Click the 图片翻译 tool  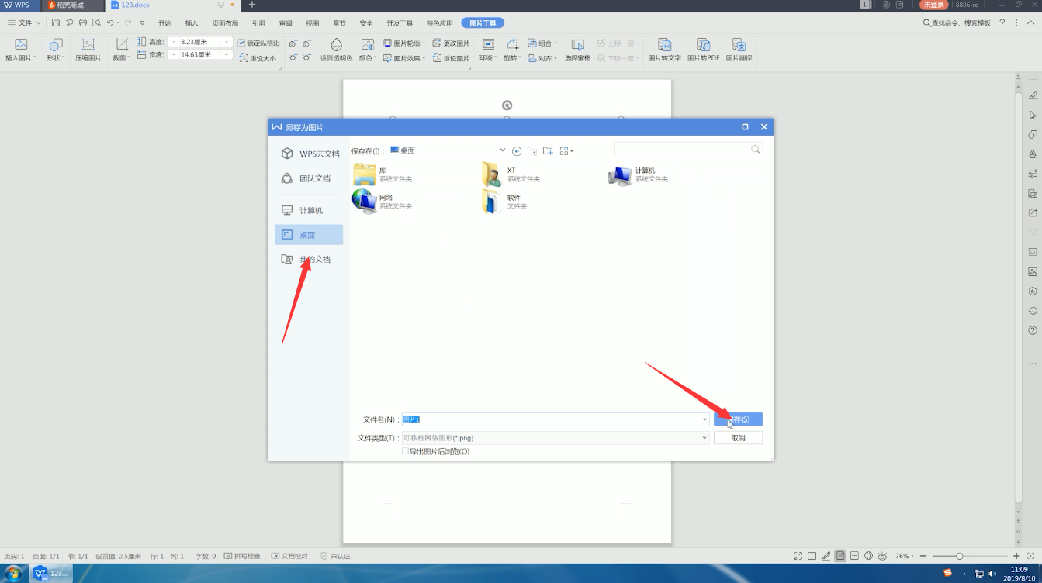click(739, 50)
